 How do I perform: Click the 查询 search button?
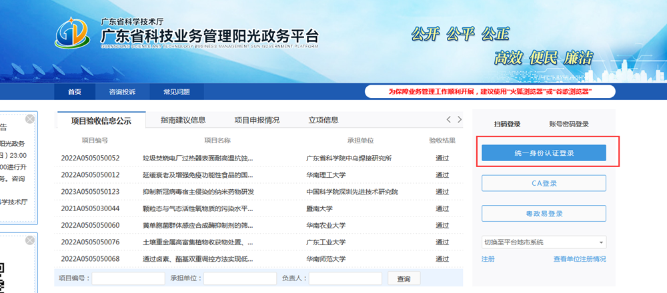coord(404,278)
